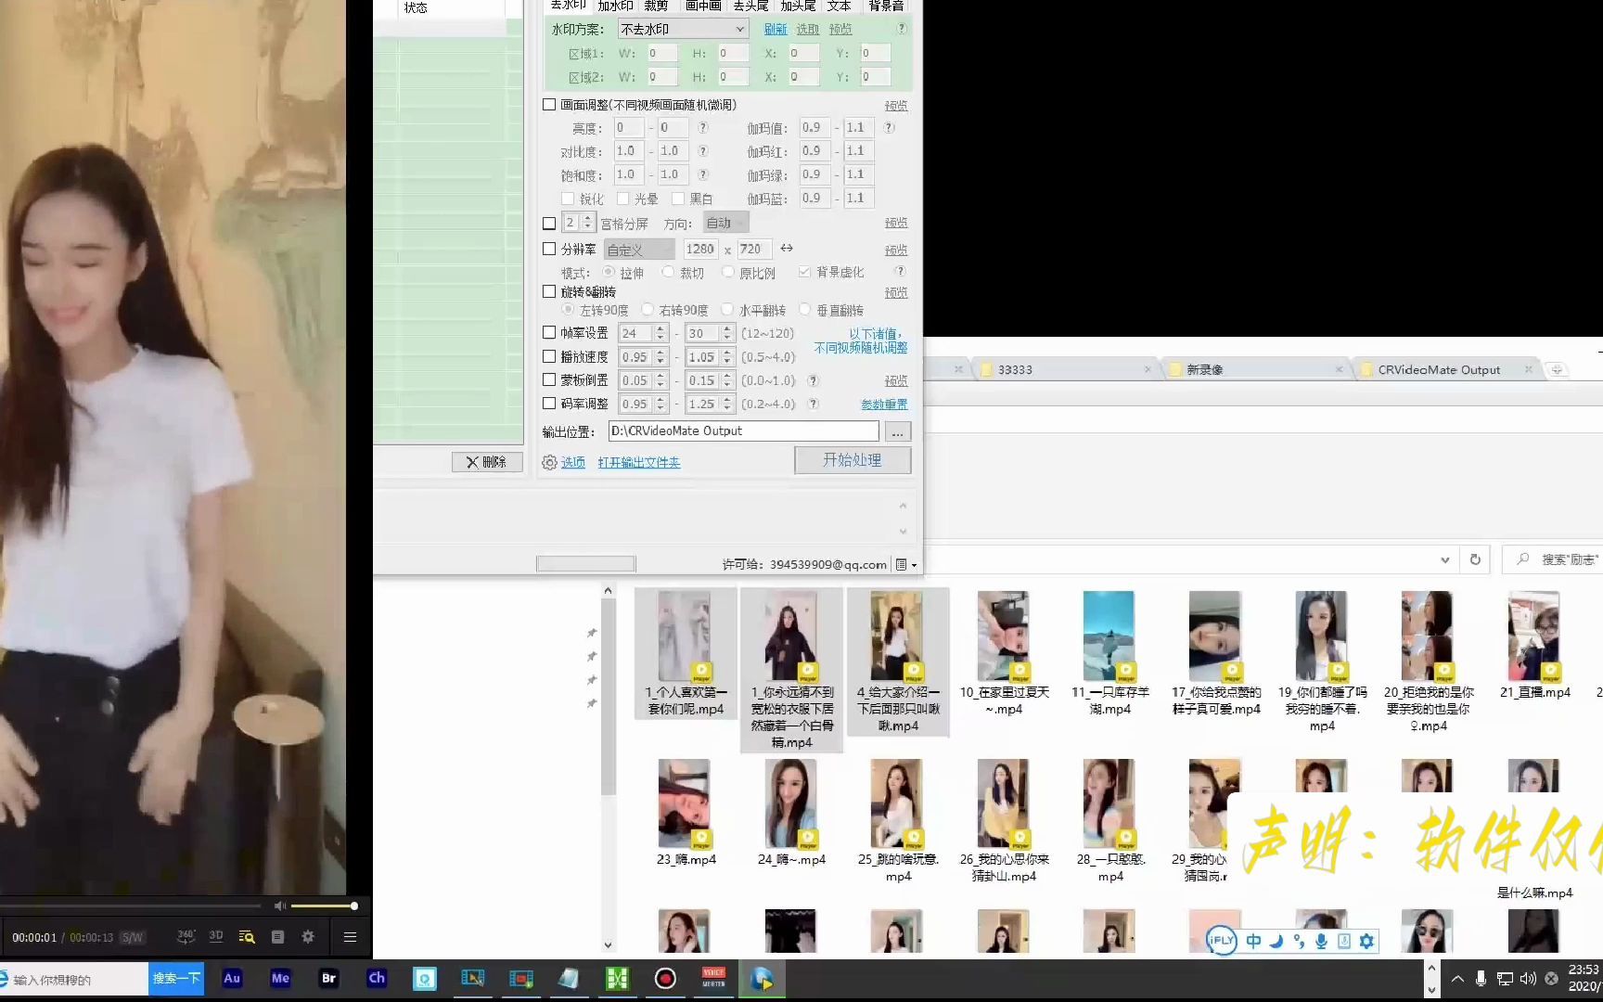Mute the video player speaker icon
1603x1002 pixels.
coord(280,906)
